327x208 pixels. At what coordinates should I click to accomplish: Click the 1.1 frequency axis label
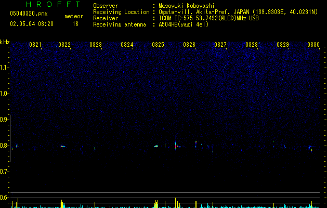tap(4, 68)
